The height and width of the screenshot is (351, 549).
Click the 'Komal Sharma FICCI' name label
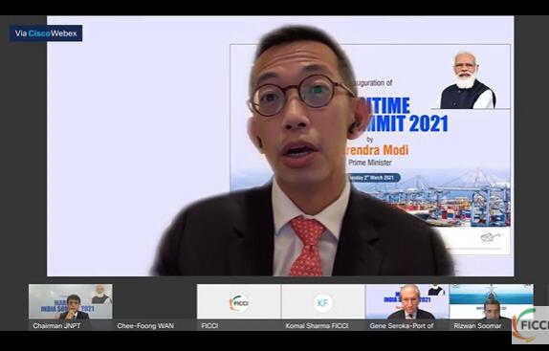(x=317, y=326)
